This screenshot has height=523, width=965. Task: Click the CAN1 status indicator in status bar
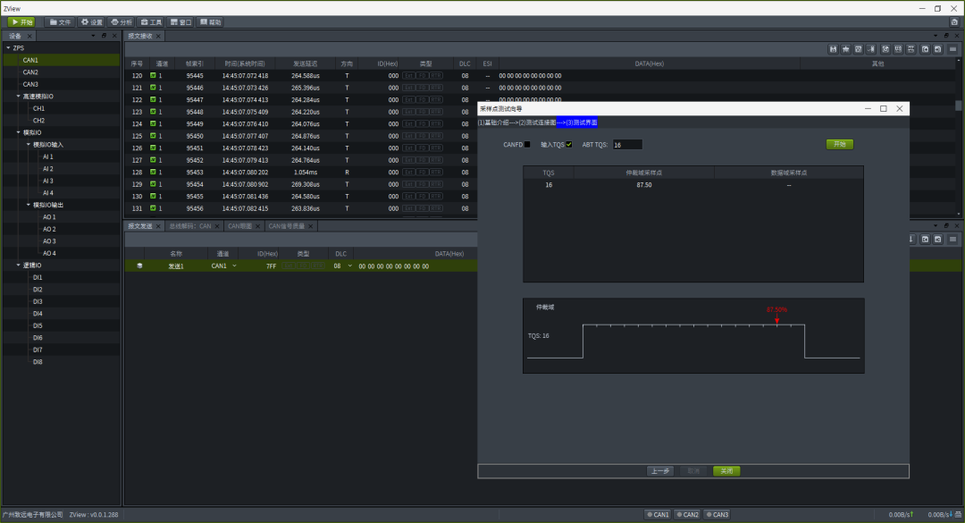(x=657, y=515)
